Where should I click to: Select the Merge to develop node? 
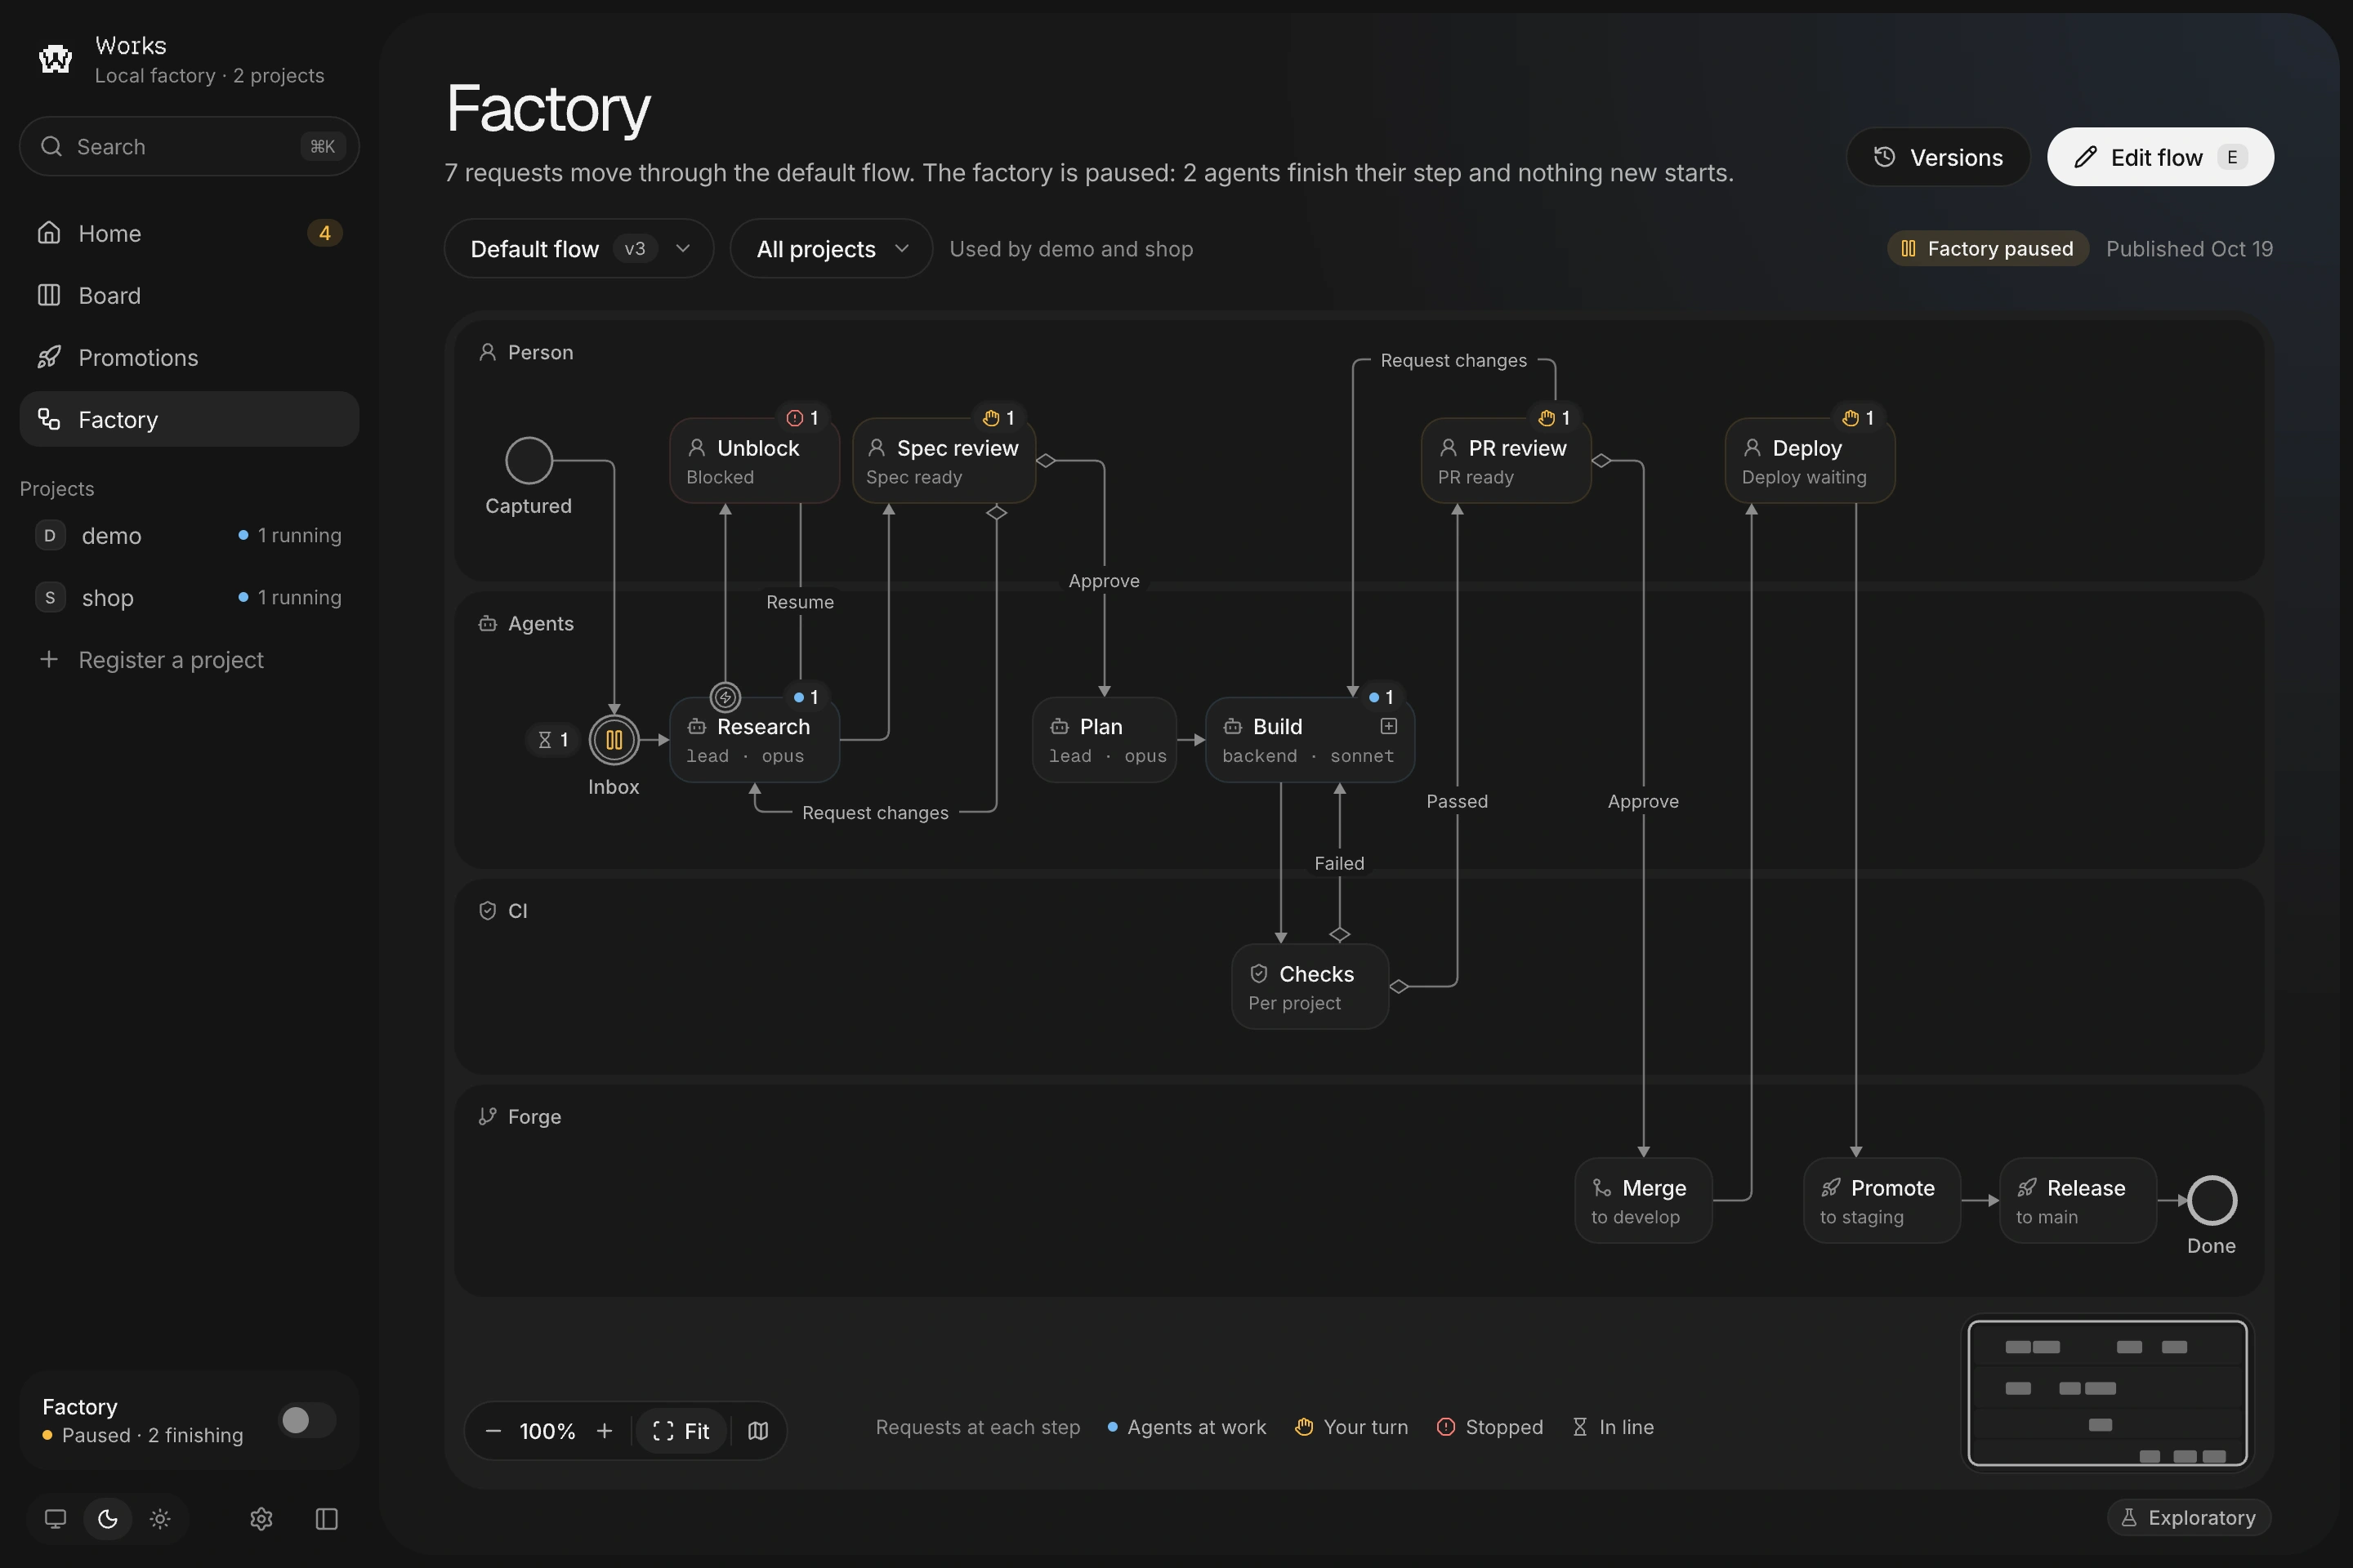[x=1643, y=1201]
